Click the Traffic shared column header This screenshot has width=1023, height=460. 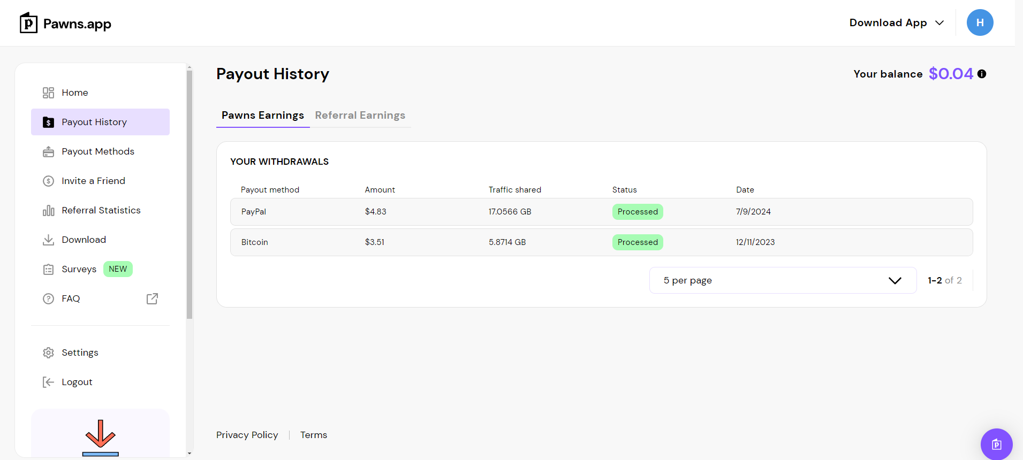pos(515,190)
